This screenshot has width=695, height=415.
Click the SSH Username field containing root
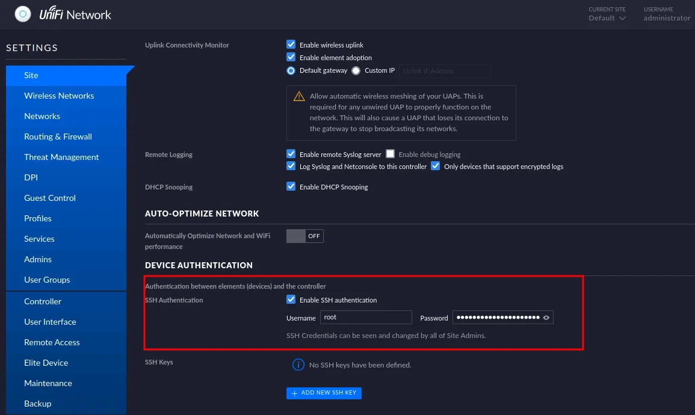pos(366,317)
